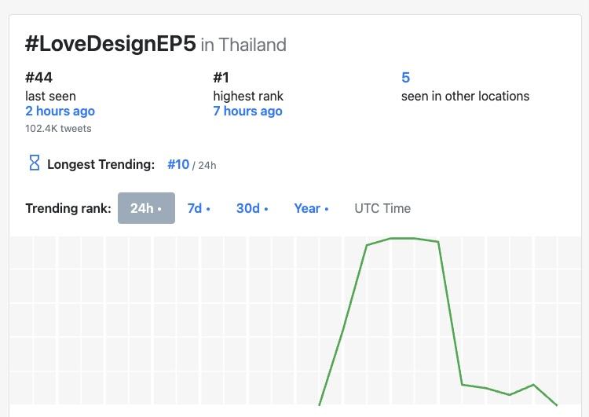Click the "Trending rank:" label
Viewport: 589px width, 417px height.
[x=68, y=208]
